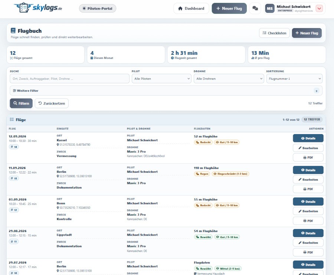Open the Dashboard page
The image size is (334, 275).
pos(191,9)
